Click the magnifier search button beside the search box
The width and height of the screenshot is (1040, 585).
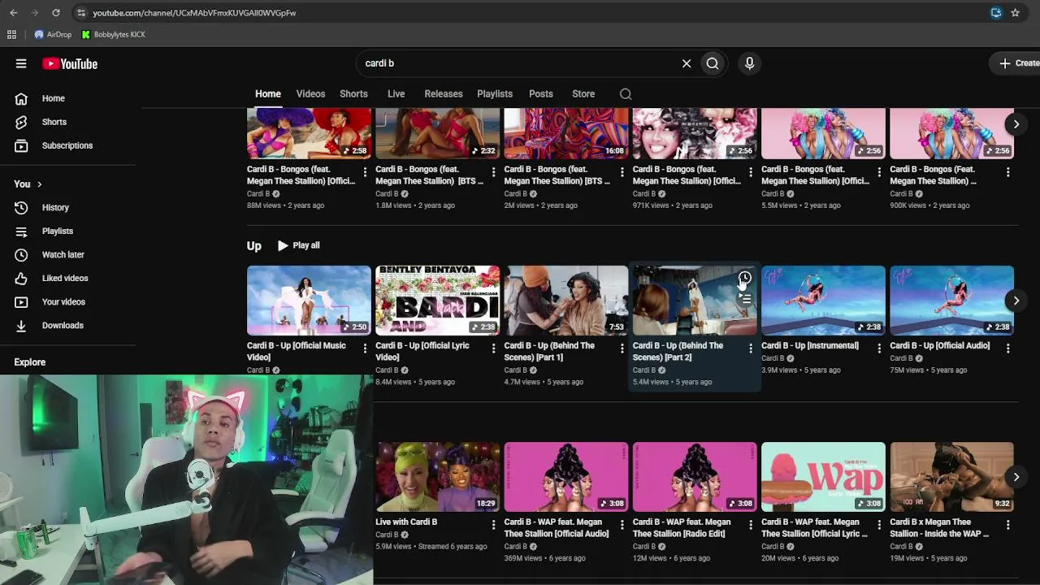pos(713,63)
